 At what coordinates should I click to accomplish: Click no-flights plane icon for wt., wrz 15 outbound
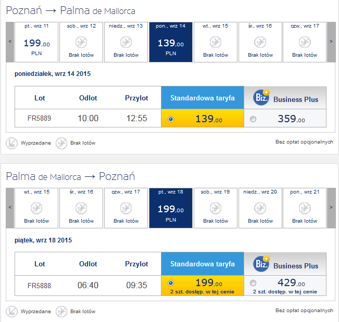tap(216, 42)
